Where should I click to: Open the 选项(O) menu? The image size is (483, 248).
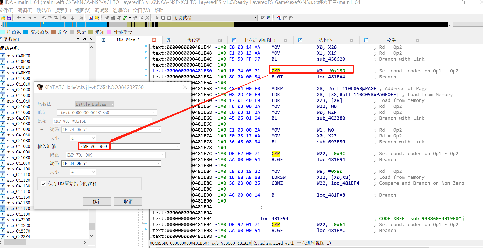click(121, 11)
